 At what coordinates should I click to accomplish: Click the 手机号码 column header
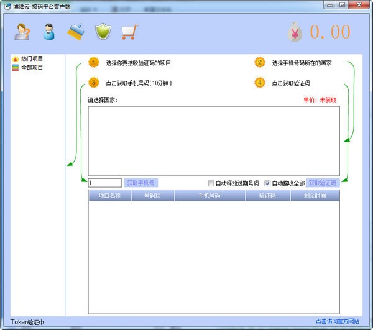[x=209, y=195]
